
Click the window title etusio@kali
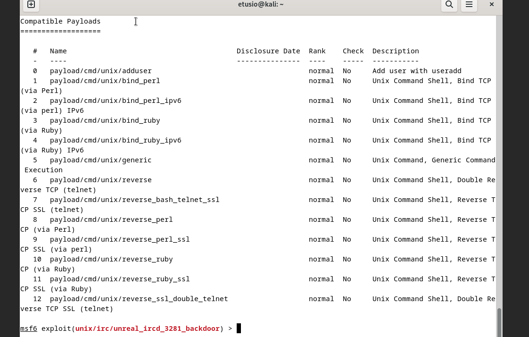point(260,4)
